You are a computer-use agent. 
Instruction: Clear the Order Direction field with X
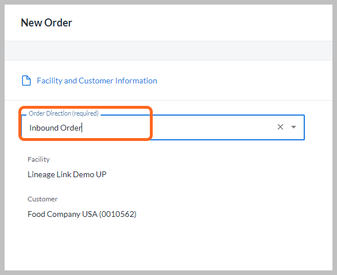pos(280,127)
